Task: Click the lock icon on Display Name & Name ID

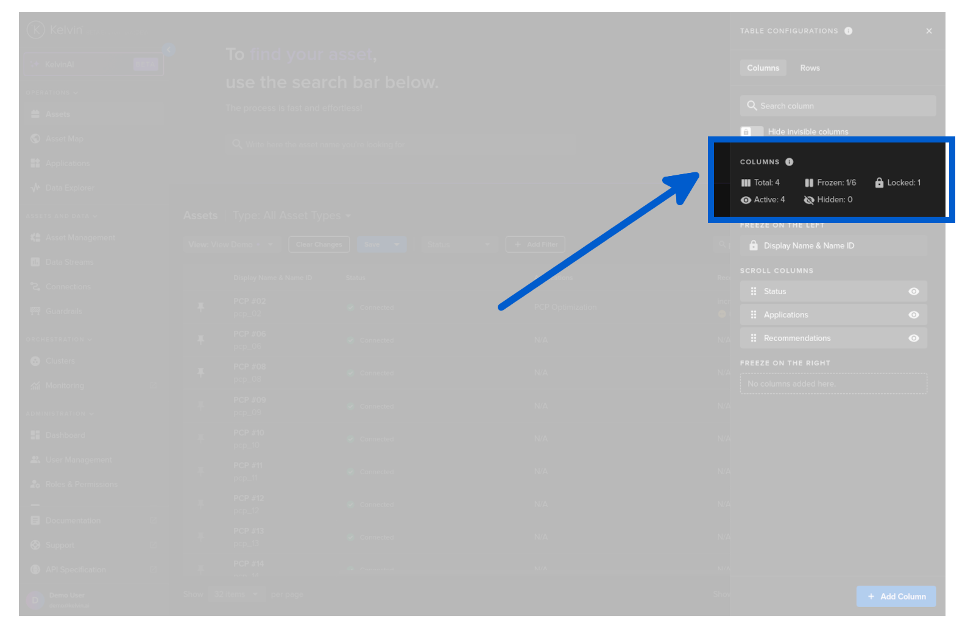Action: point(754,245)
